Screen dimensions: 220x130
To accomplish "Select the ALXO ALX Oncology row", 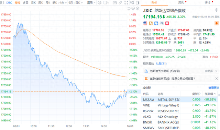I will pos(179,117).
